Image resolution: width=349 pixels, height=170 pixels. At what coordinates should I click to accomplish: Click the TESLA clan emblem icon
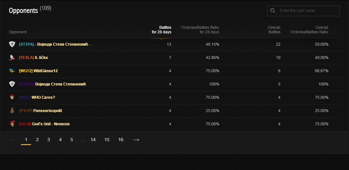pyautogui.click(x=12, y=58)
